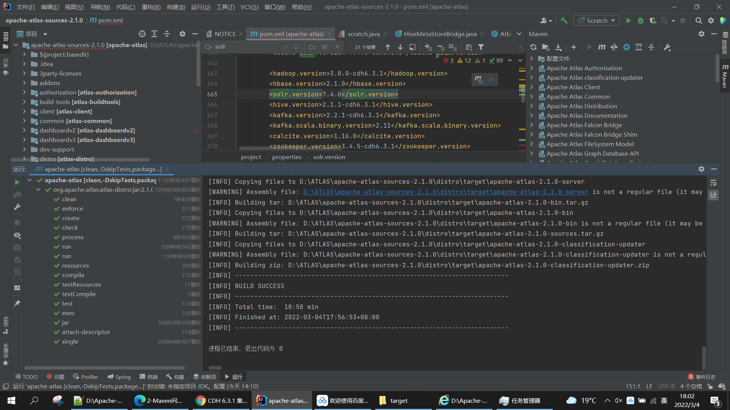Jump to next search occurrence
Screen dimensions: 730x410
(x=400, y=47)
